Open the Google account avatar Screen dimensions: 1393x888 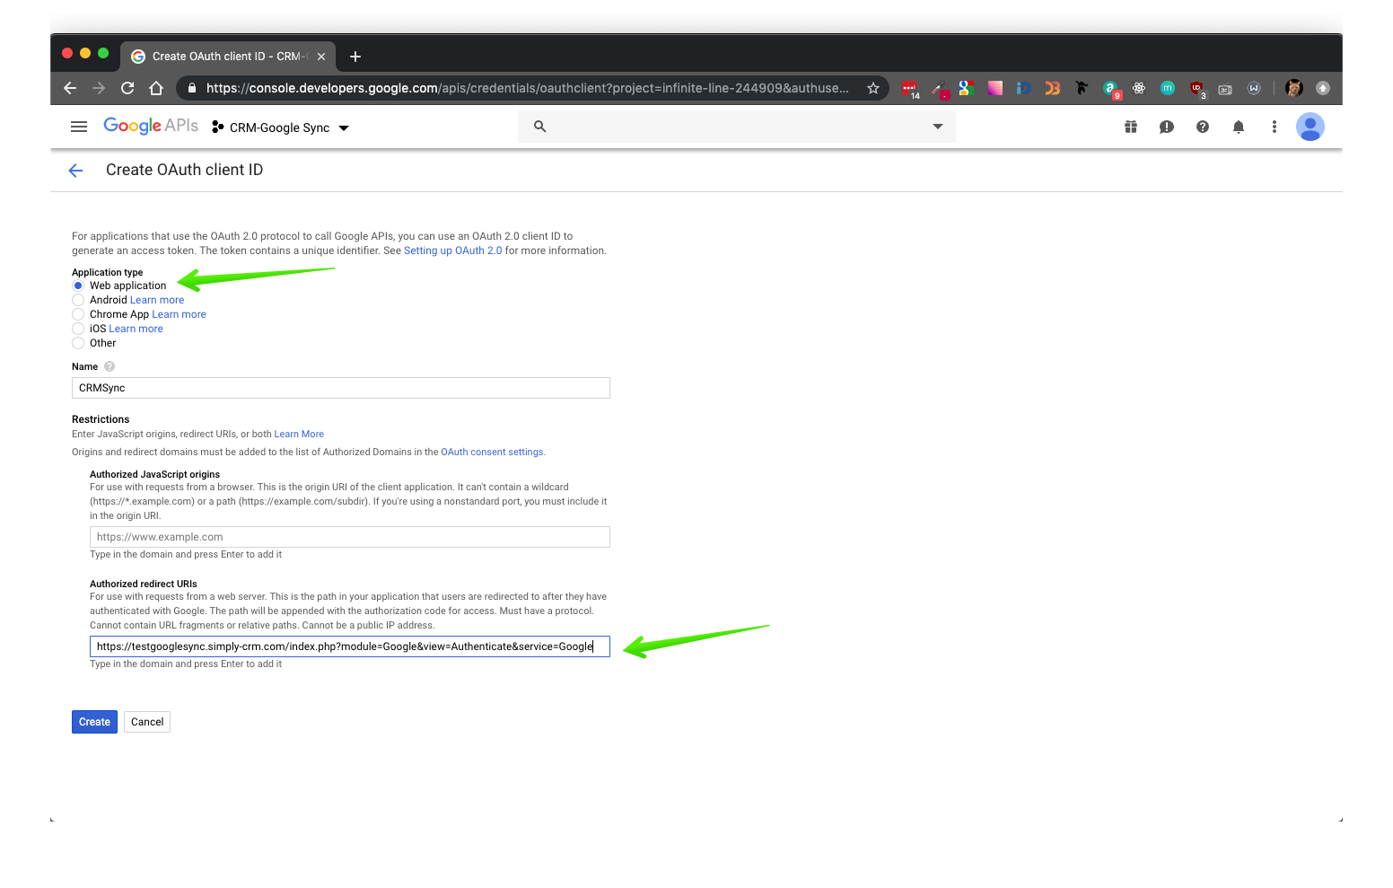coord(1310,127)
